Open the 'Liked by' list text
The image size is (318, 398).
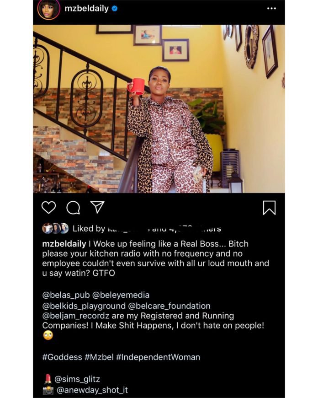coord(147,229)
